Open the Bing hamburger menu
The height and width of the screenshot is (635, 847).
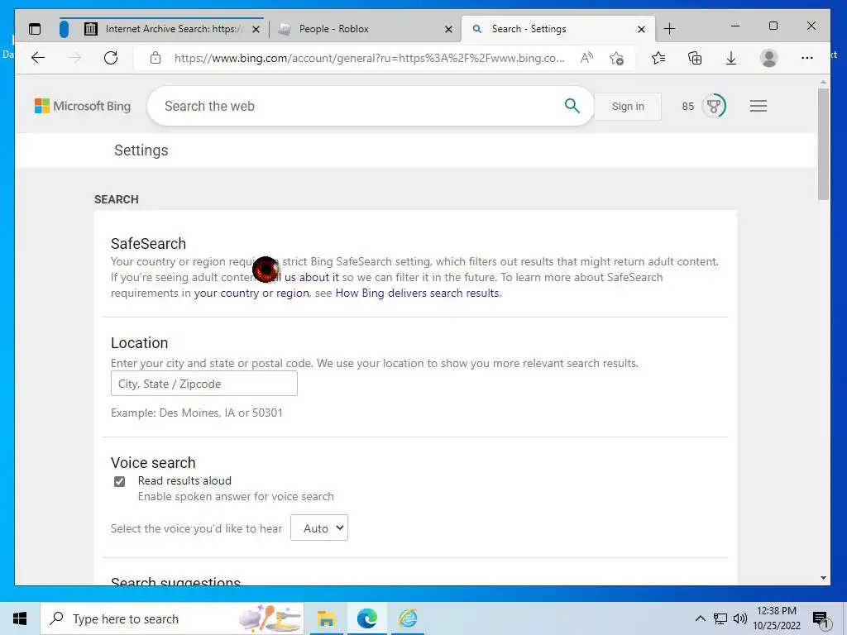[758, 106]
